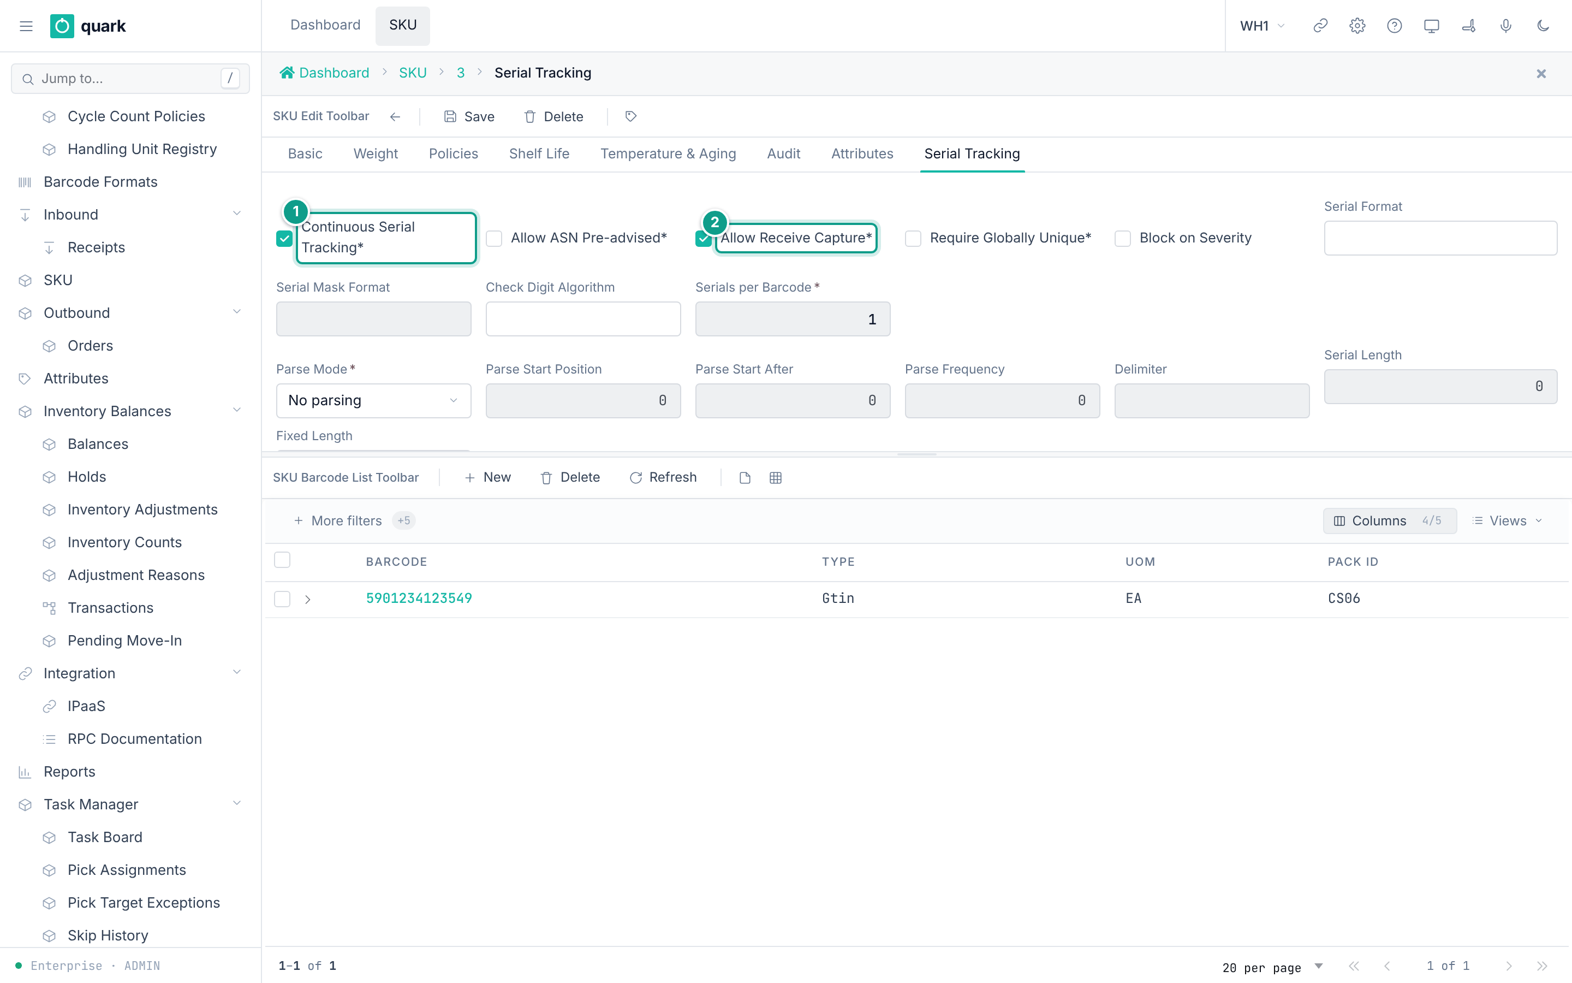Image resolution: width=1572 pixels, height=983 pixels.
Task: Click the microphone icon
Action: click(x=1506, y=26)
